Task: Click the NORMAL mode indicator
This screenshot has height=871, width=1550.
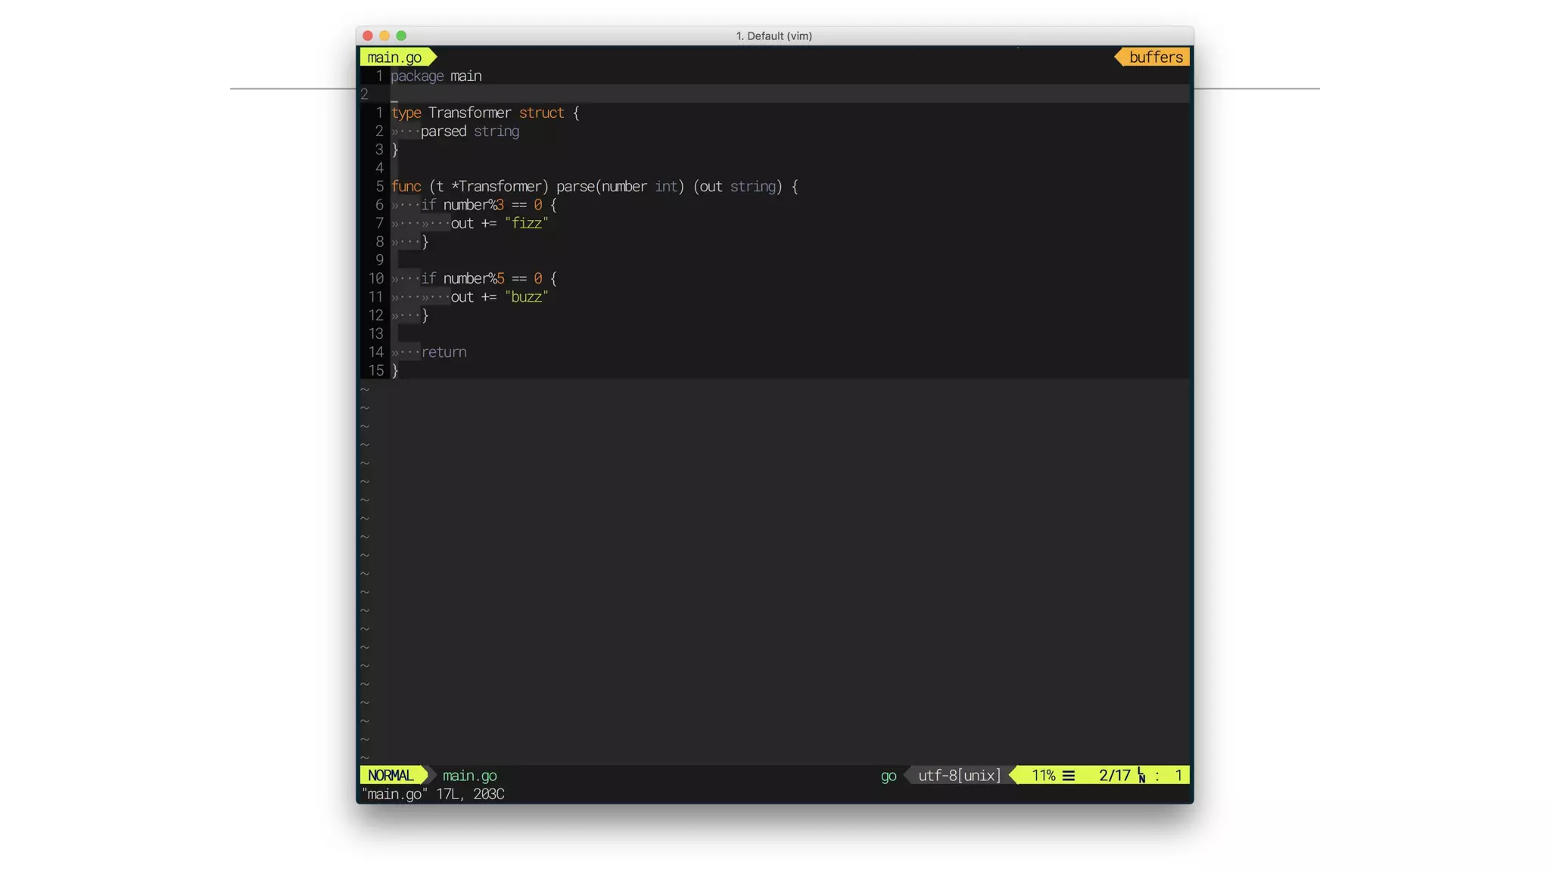Action: click(391, 775)
